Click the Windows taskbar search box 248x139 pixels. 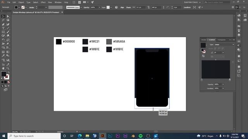(34, 136)
